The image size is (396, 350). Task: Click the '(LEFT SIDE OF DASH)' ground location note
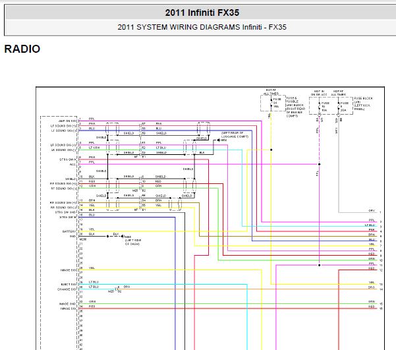click(x=133, y=242)
